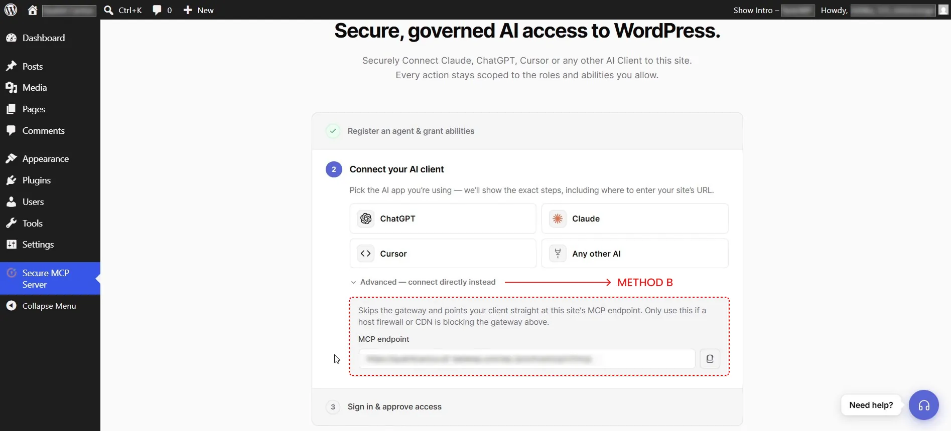This screenshot has width=951, height=431.
Task: Select ChatGPT as the AI client
Action: (443, 219)
